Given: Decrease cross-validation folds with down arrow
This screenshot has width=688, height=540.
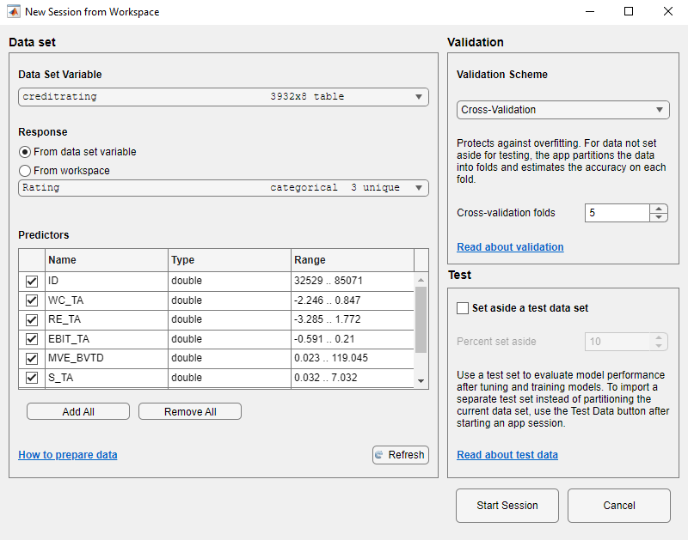Looking at the screenshot, I should pos(659,217).
